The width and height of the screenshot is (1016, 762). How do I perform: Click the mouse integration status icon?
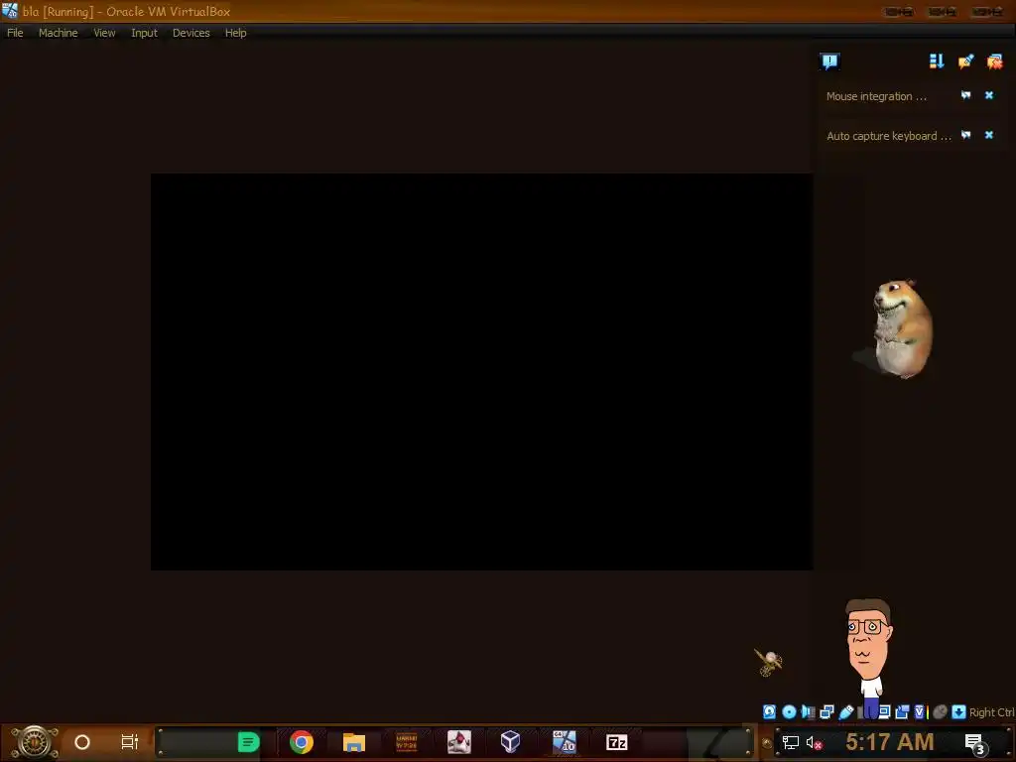[x=940, y=712]
